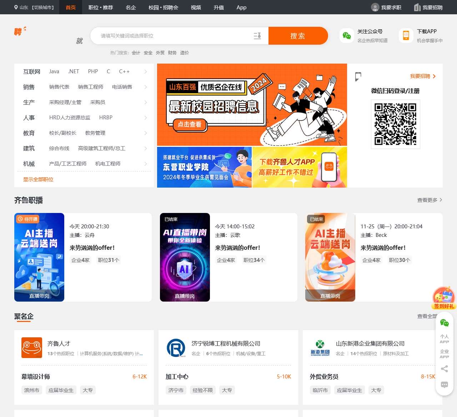Click 查看全部 for 聚名企
Screen dimensions: 457x417
pyautogui.click(x=427, y=316)
